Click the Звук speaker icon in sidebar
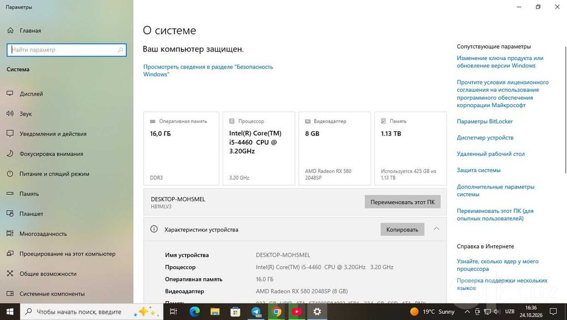This screenshot has width=567, height=320. 10,113
